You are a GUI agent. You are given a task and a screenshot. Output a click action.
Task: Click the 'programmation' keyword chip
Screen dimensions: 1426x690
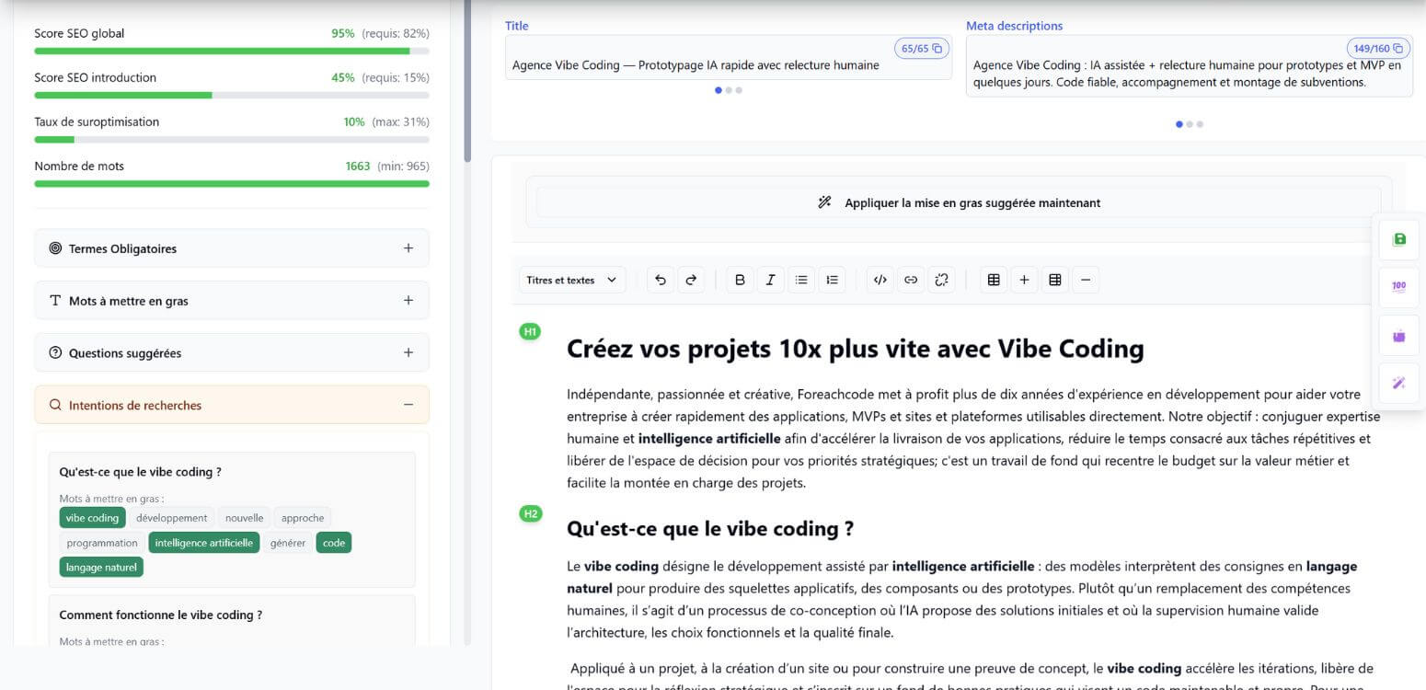point(102,543)
